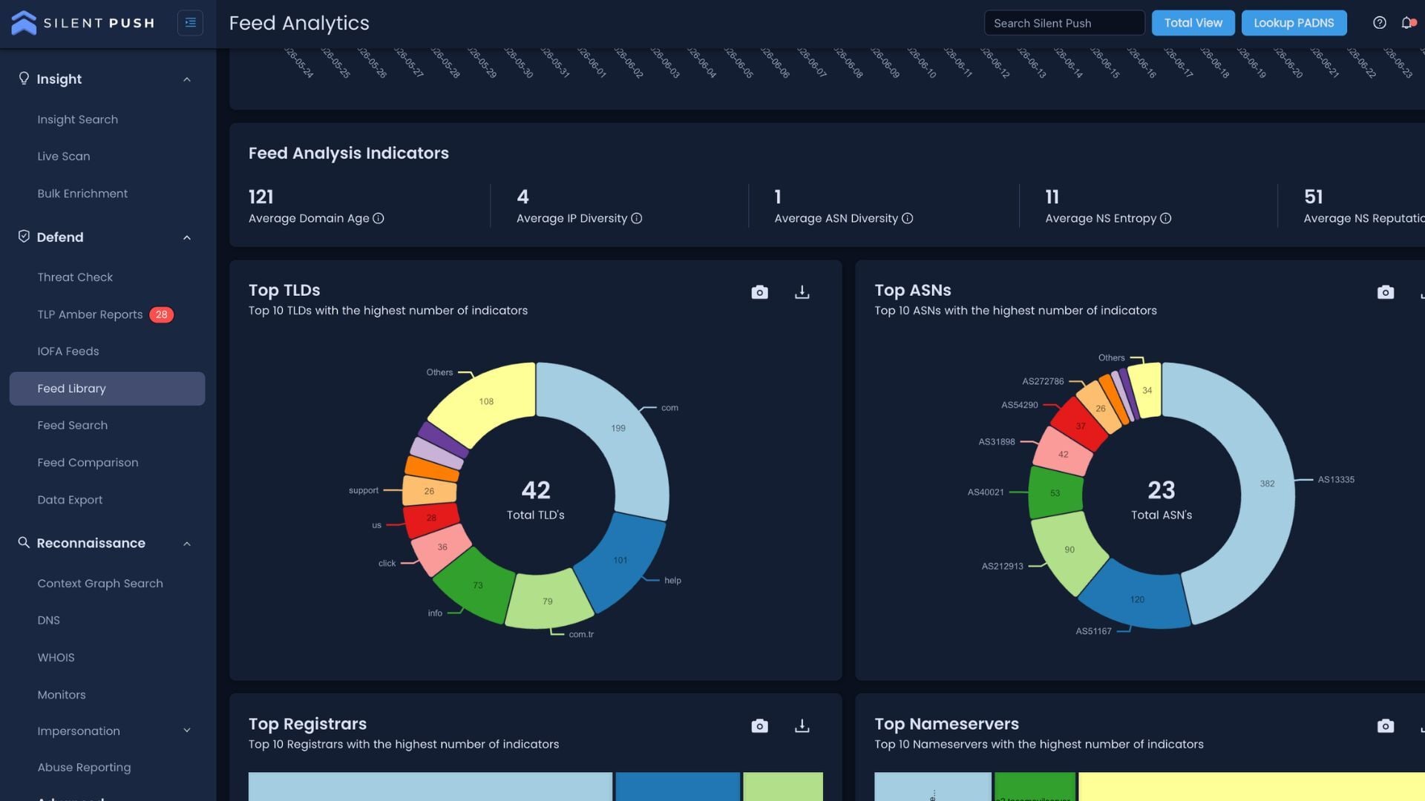The image size is (1425, 801).
Task: Click info icon next to Average Domain Age
Action: point(379,218)
